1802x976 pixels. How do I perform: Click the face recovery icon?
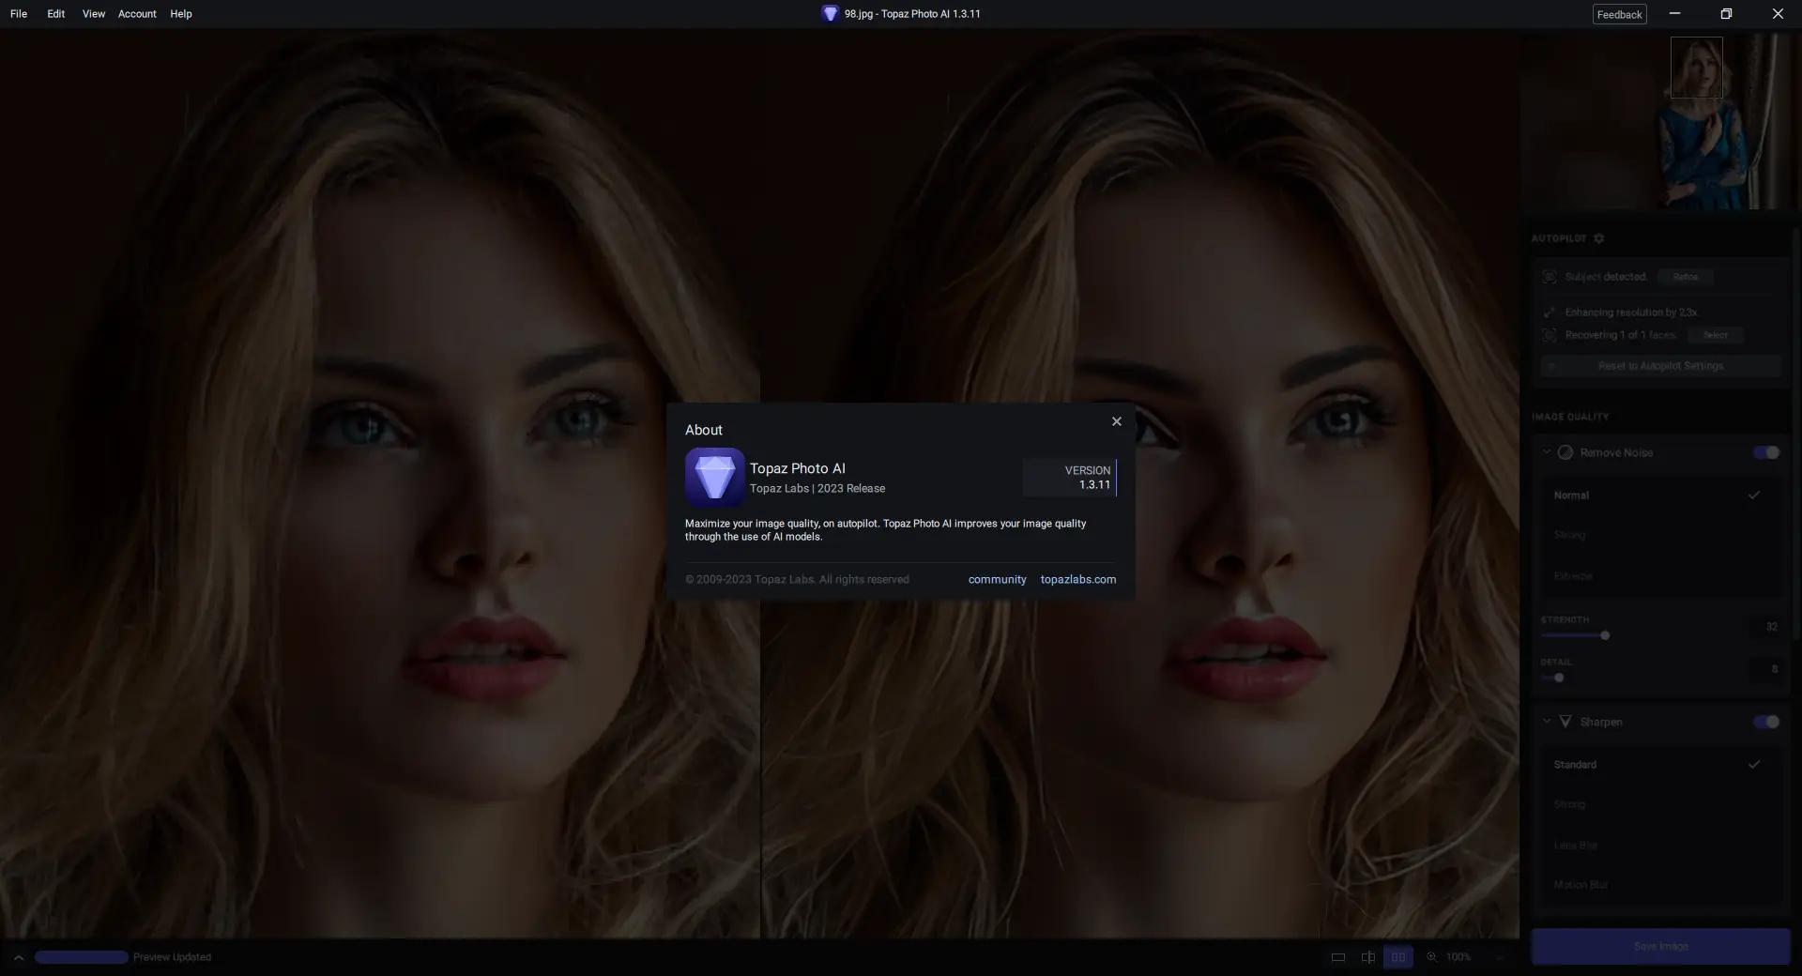(x=1550, y=335)
